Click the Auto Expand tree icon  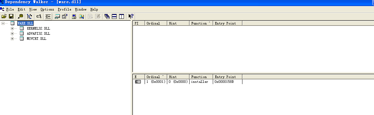point(29,17)
